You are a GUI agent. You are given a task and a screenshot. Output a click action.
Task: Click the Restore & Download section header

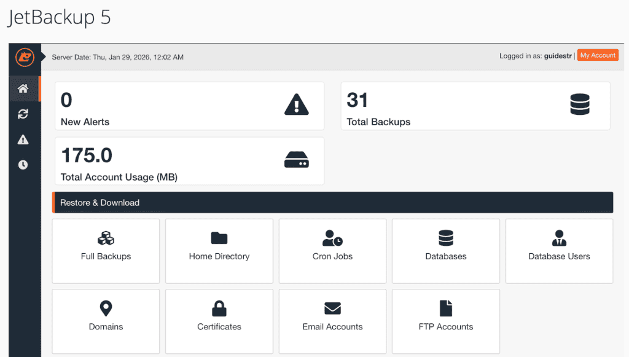[x=332, y=203]
